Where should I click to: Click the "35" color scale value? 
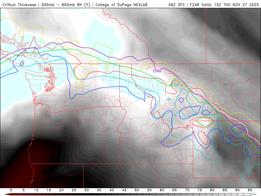tap(99, 190)
